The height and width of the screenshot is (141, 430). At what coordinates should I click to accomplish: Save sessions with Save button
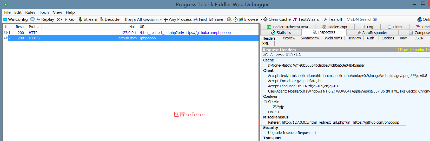[x=216, y=19]
